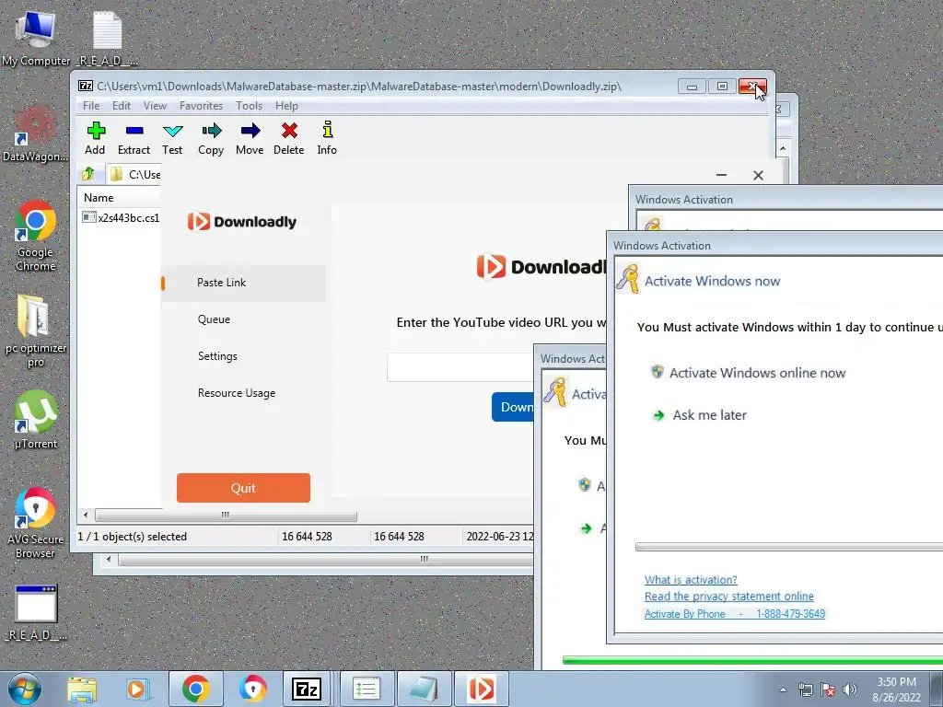
Task: Click the volume speaker tray icon
Action: pos(850,690)
